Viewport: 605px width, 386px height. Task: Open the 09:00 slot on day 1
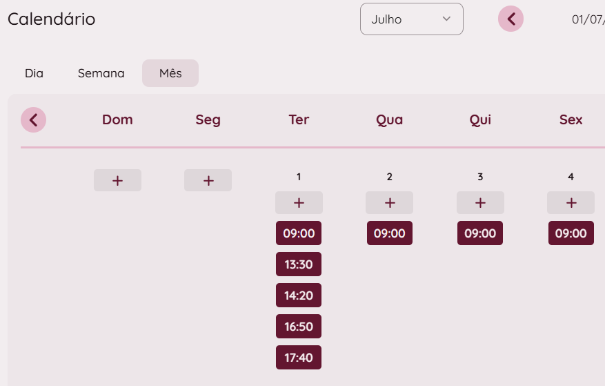coord(299,233)
